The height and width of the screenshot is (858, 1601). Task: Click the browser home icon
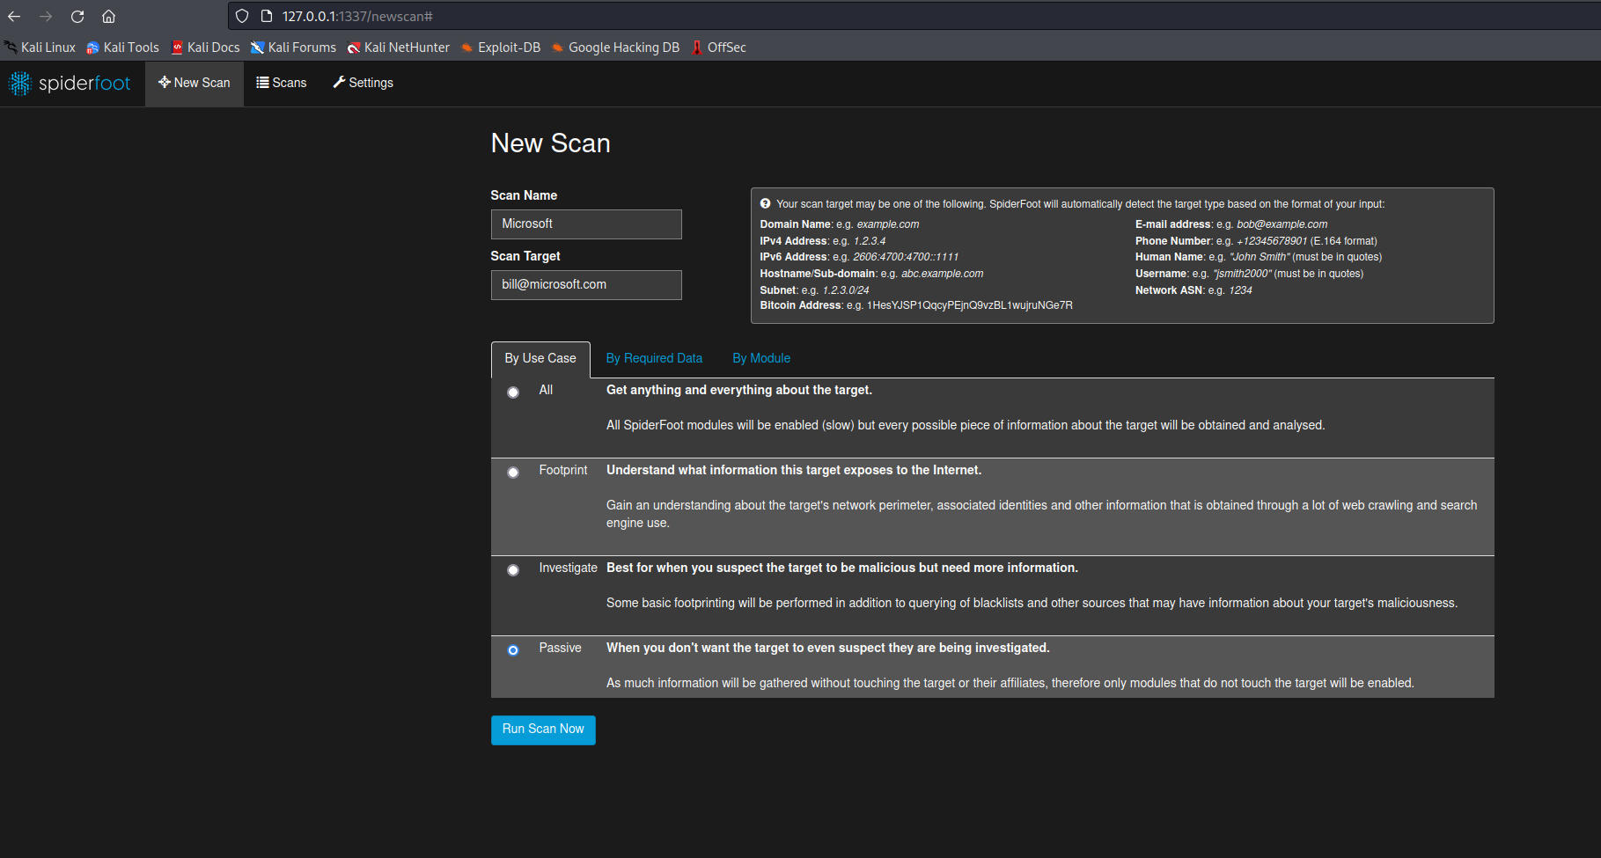109,17
